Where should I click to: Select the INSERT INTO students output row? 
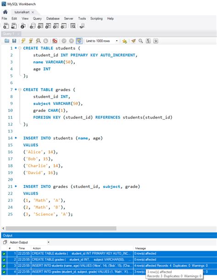tap(109, 265)
